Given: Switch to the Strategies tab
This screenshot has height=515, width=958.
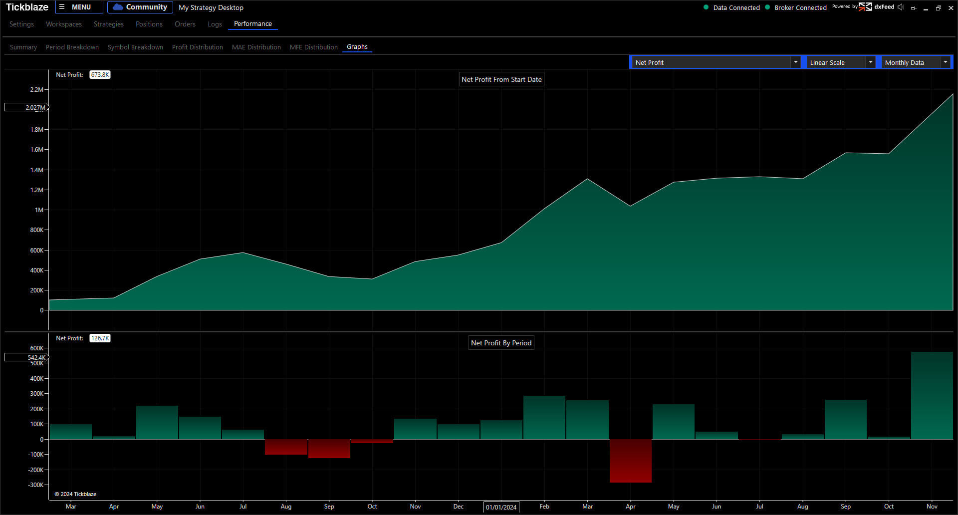Looking at the screenshot, I should [109, 24].
